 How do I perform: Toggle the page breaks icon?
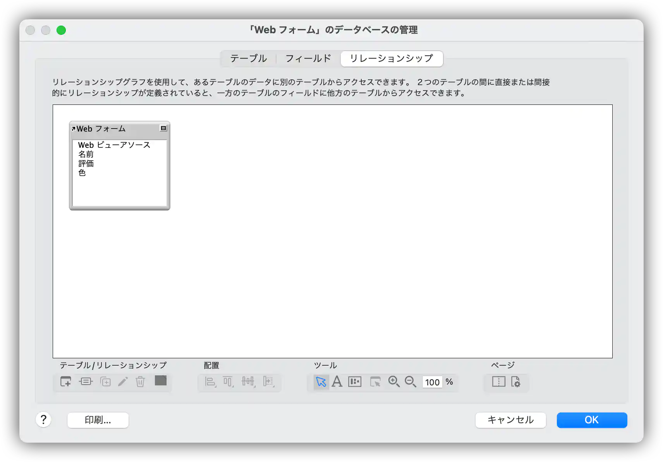[499, 382]
